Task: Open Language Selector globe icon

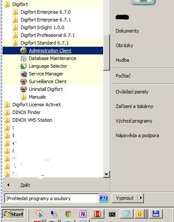Action: 24,66
